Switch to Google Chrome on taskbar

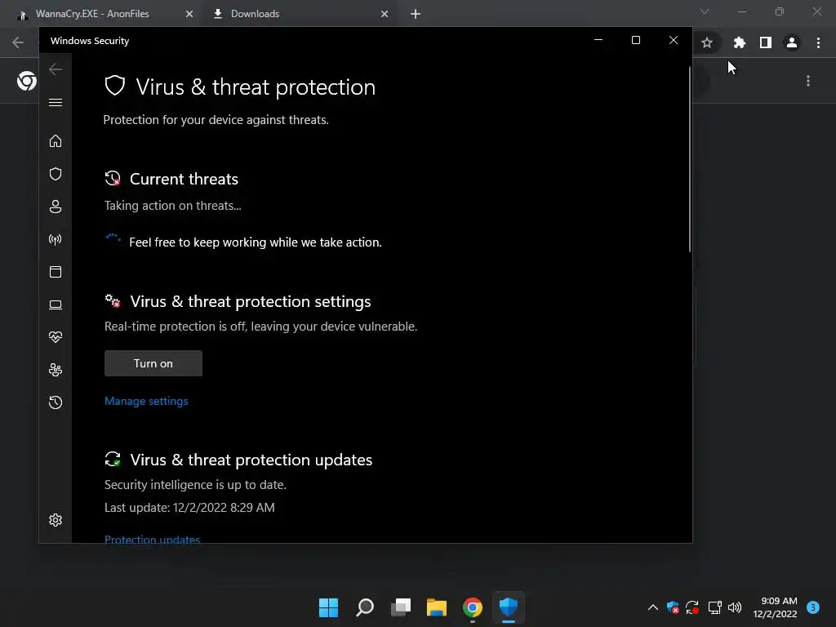coord(473,607)
